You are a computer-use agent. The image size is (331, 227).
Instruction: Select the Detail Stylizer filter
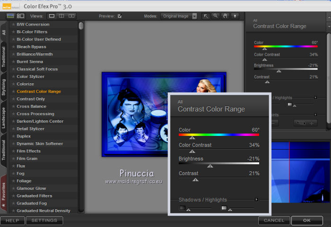(31, 129)
